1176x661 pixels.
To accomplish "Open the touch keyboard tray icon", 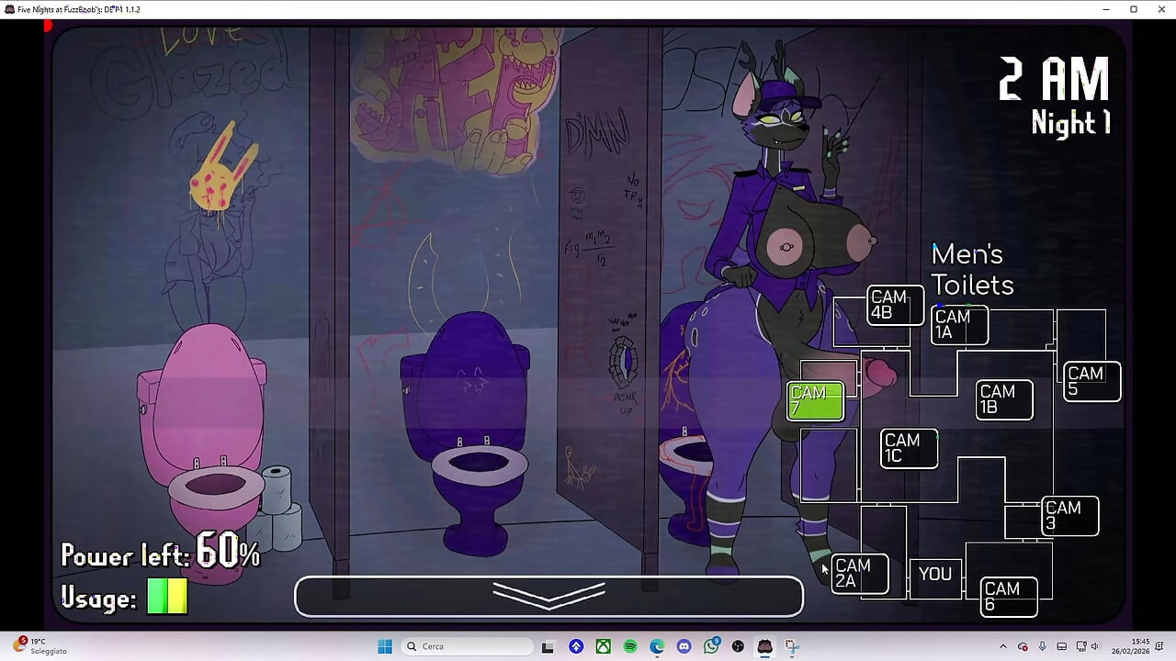I will pos(1062,646).
